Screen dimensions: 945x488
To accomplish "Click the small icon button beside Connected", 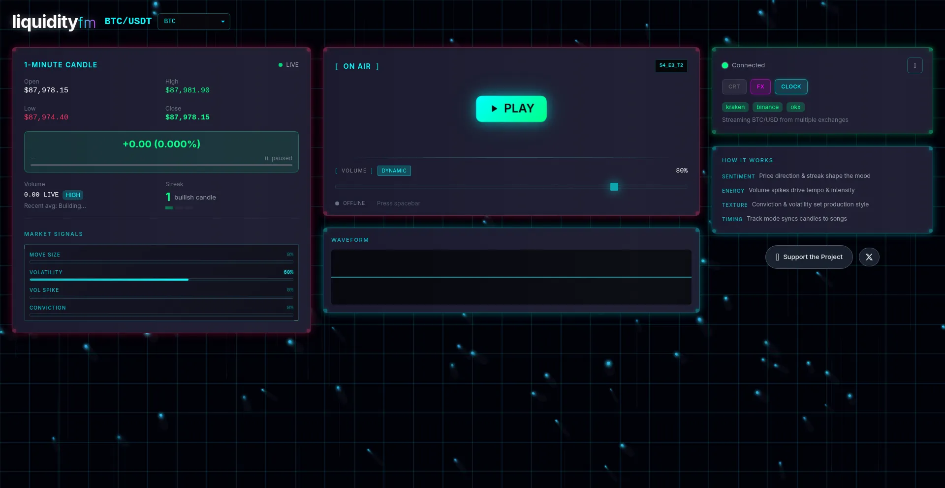I will [914, 65].
